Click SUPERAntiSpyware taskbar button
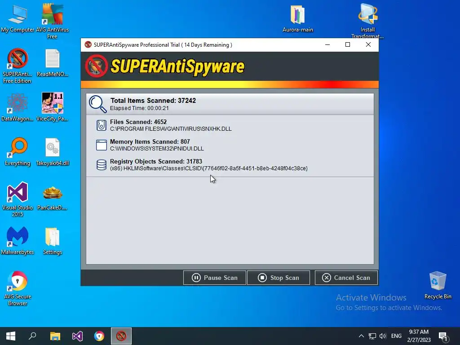 pyautogui.click(x=121, y=336)
